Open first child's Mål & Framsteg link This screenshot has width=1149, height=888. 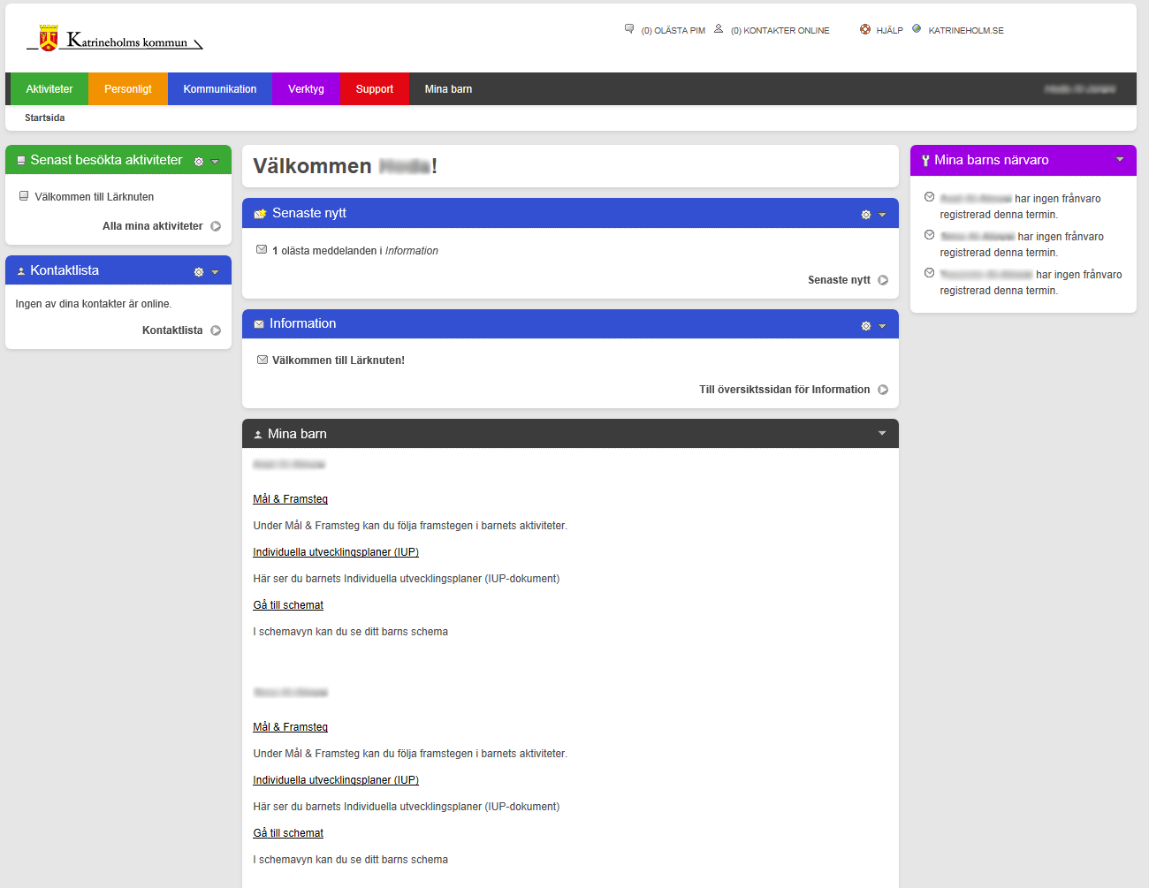[290, 499]
